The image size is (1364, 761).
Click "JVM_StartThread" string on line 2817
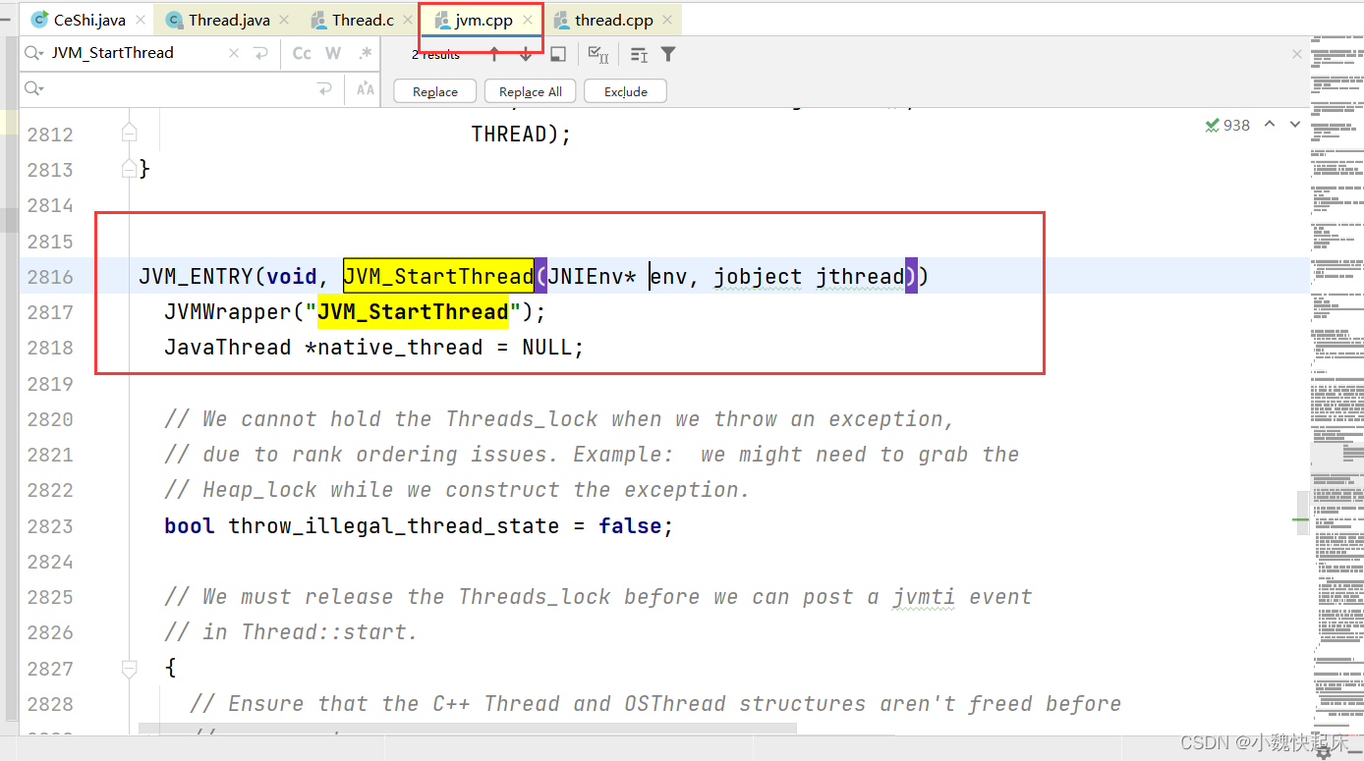tap(413, 312)
